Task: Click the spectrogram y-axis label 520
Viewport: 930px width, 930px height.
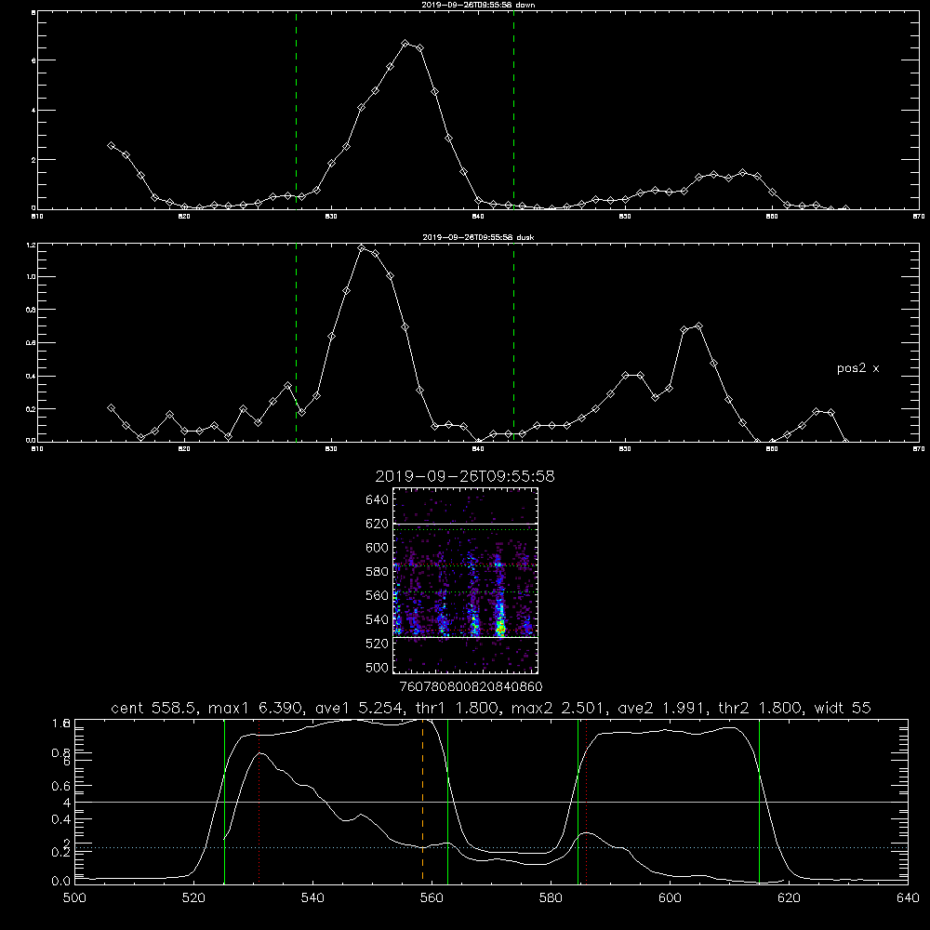Action: click(378, 644)
